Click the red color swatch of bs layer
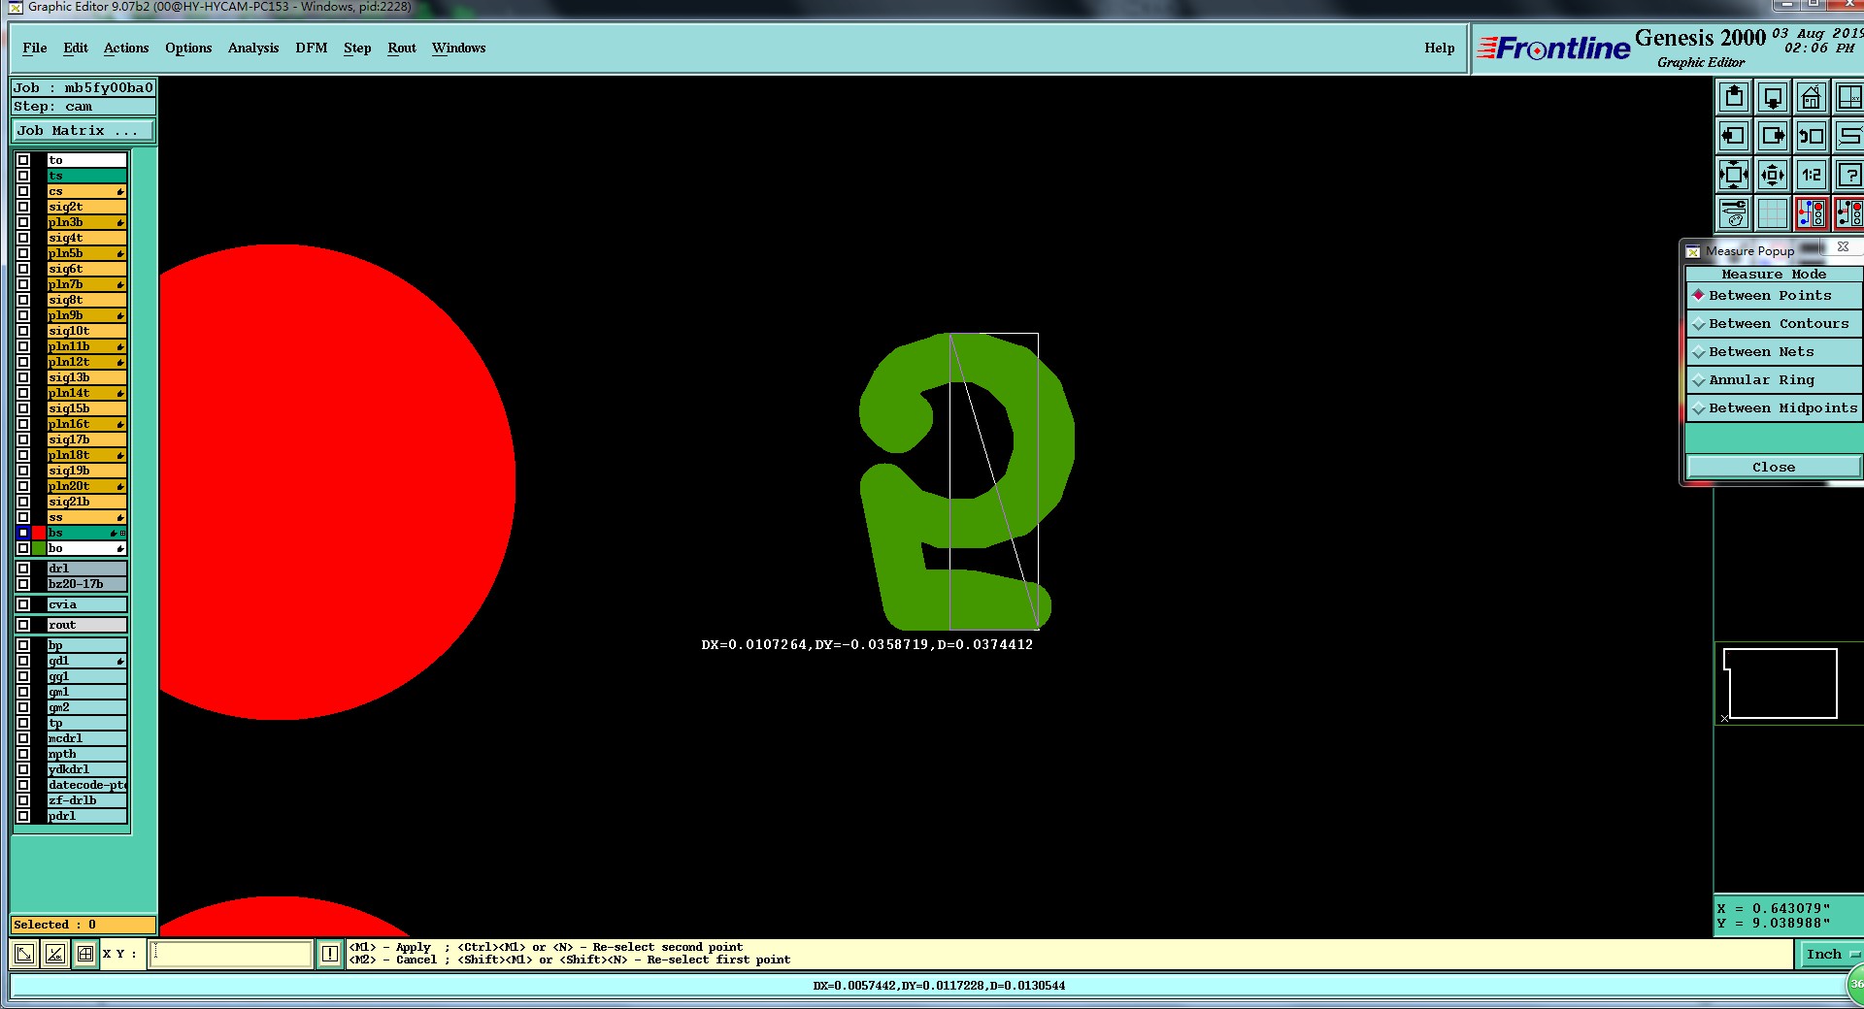The height and width of the screenshot is (1009, 1864). click(x=39, y=533)
